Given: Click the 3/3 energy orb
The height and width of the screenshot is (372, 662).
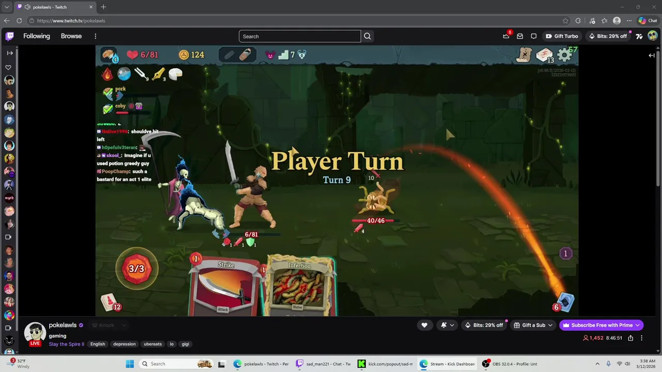Looking at the screenshot, I should 137,269.
